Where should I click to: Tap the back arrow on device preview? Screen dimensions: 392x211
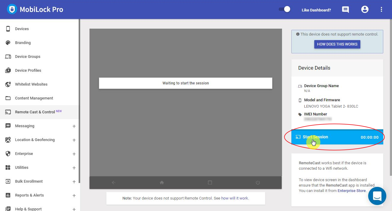(x=114, y=182)
